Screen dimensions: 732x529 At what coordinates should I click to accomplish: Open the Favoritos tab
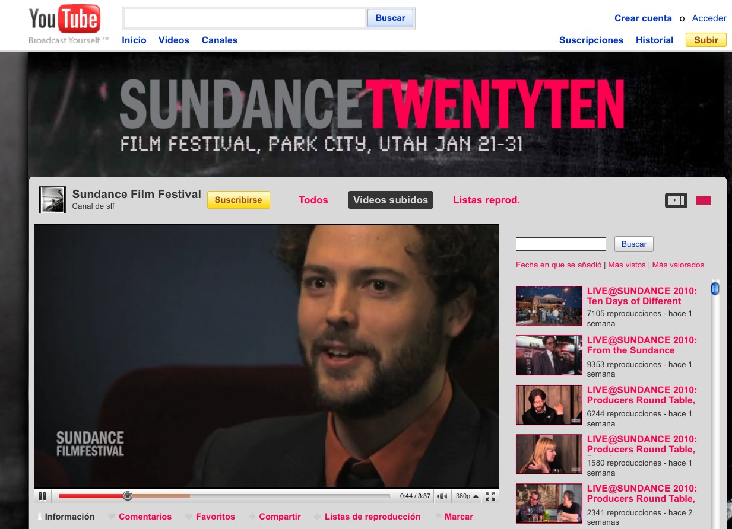click(210, 517)
